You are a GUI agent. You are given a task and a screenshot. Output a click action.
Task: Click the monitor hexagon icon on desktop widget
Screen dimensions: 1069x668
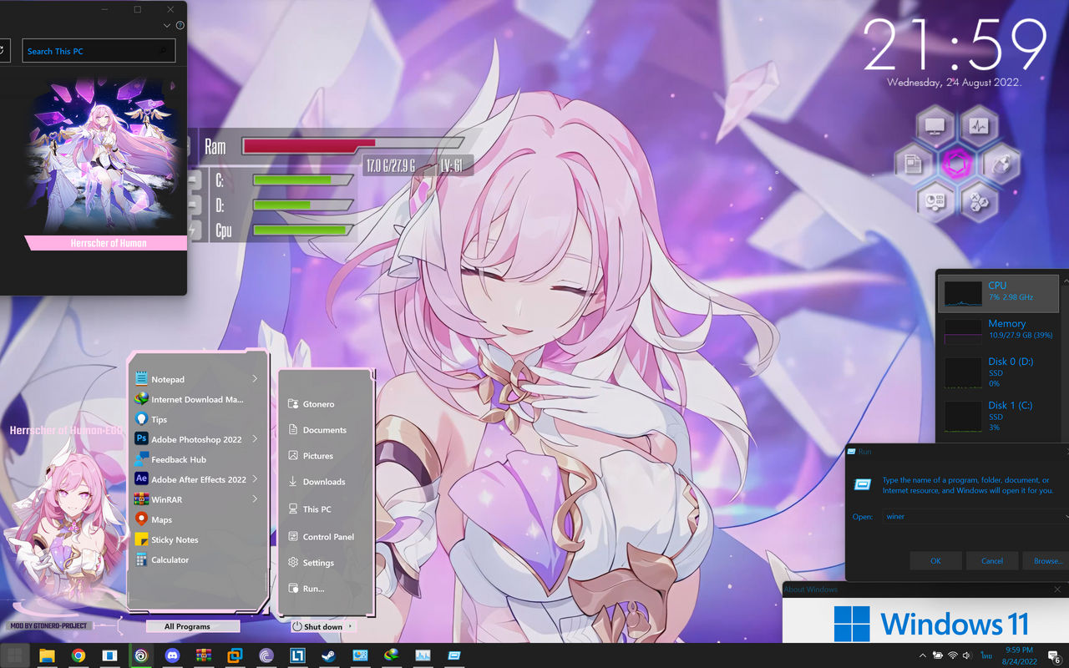tap(935, 127)
